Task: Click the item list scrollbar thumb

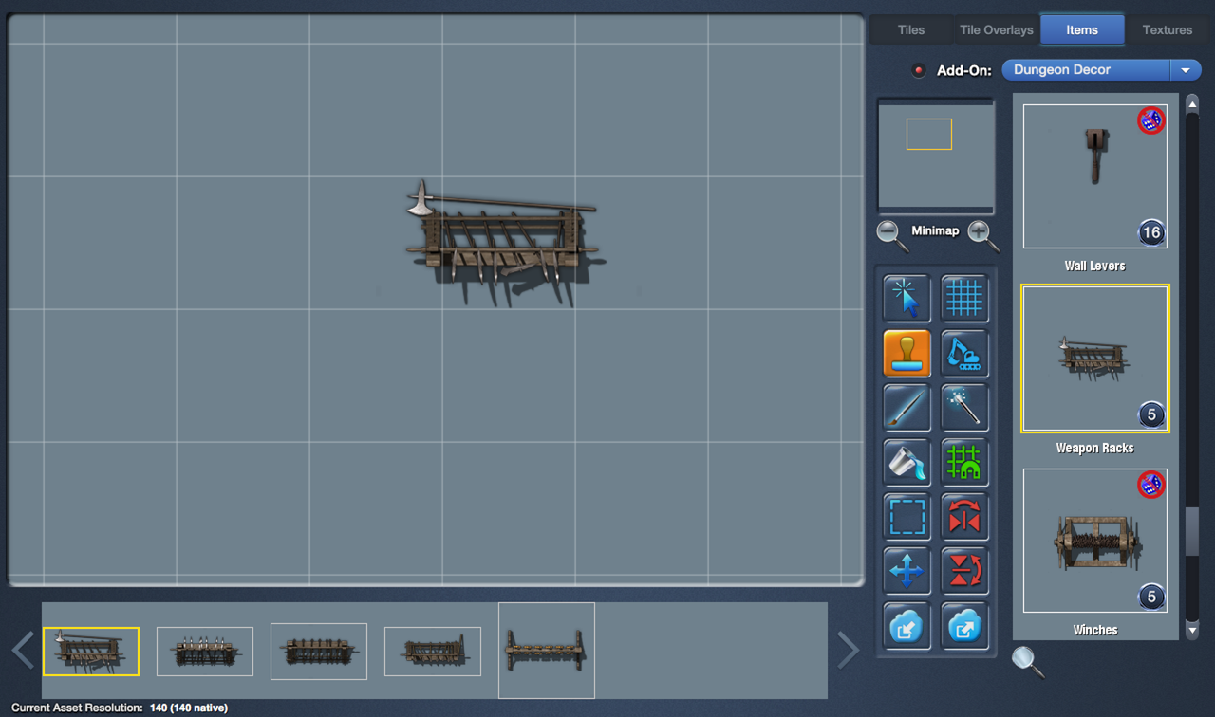Action: (x=1192, y=531)
